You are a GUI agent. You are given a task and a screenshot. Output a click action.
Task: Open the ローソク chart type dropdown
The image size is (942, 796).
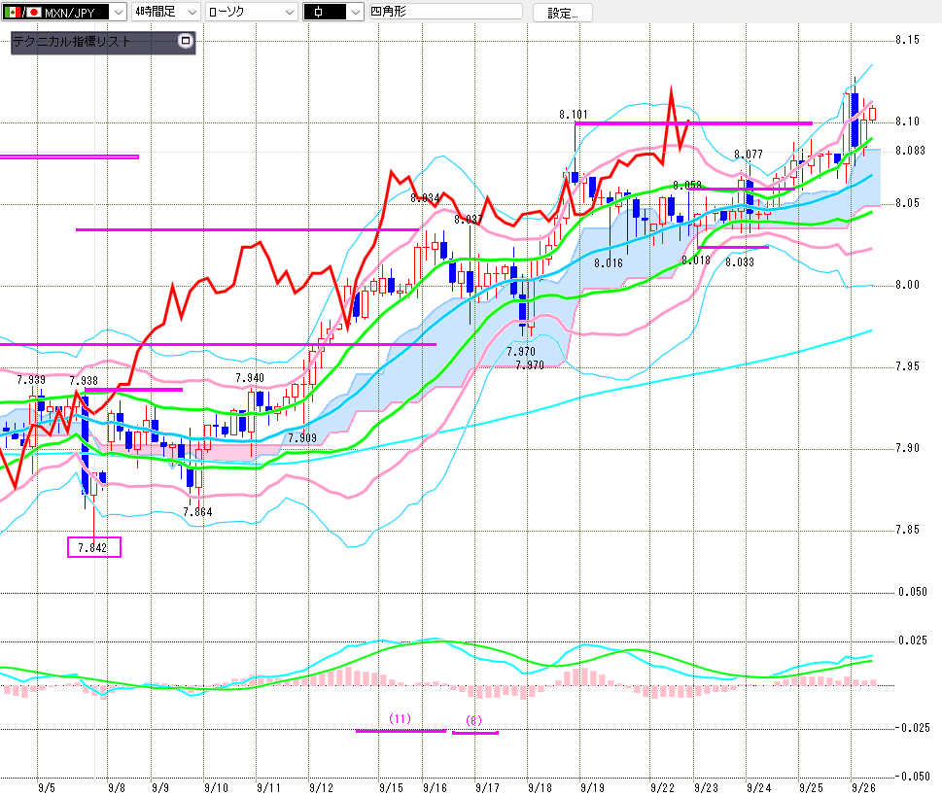[290, 13]
